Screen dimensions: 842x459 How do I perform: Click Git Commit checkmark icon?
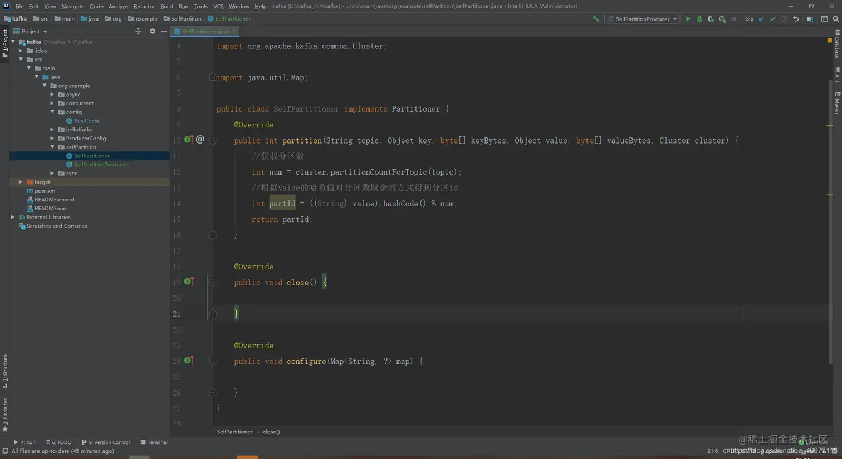click(x=773, y=19)
